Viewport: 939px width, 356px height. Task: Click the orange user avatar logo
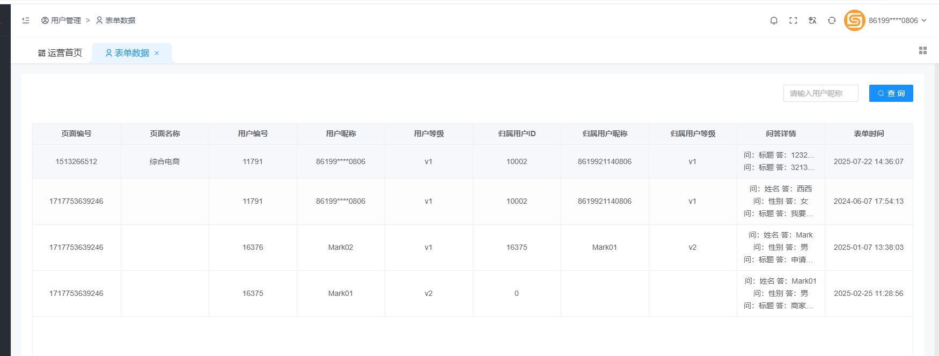click(x=854, y=20)
